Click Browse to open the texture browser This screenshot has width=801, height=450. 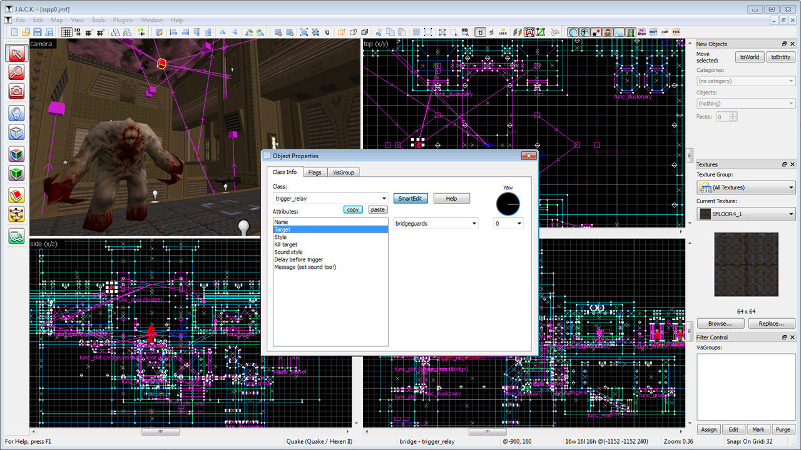(x=720, y=323)
